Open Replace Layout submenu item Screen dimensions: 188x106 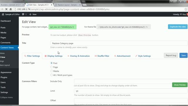5,65
